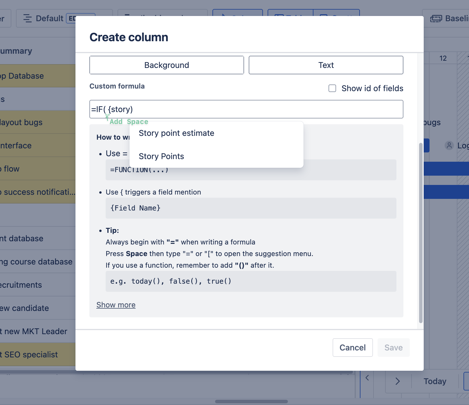469x405 pixels.
Task: Jump to Today on the timeline
Action: [435, 381]
